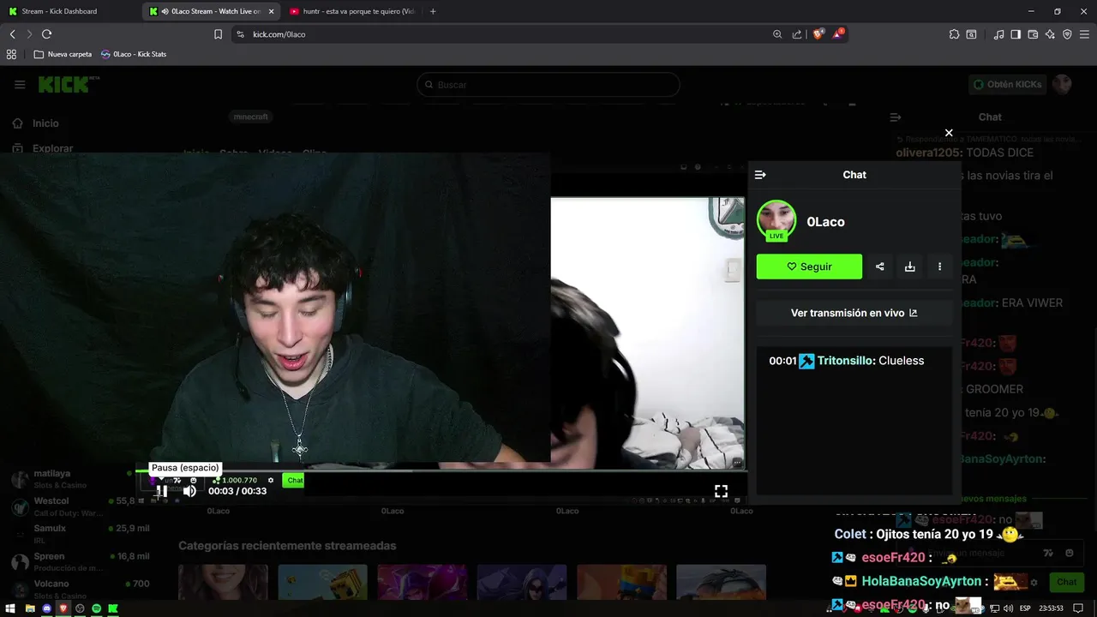This screenshot has height=617, width=1097.
Task: Open the Windows Start menu
Action: pyautogui.click(x=11, y=608)
